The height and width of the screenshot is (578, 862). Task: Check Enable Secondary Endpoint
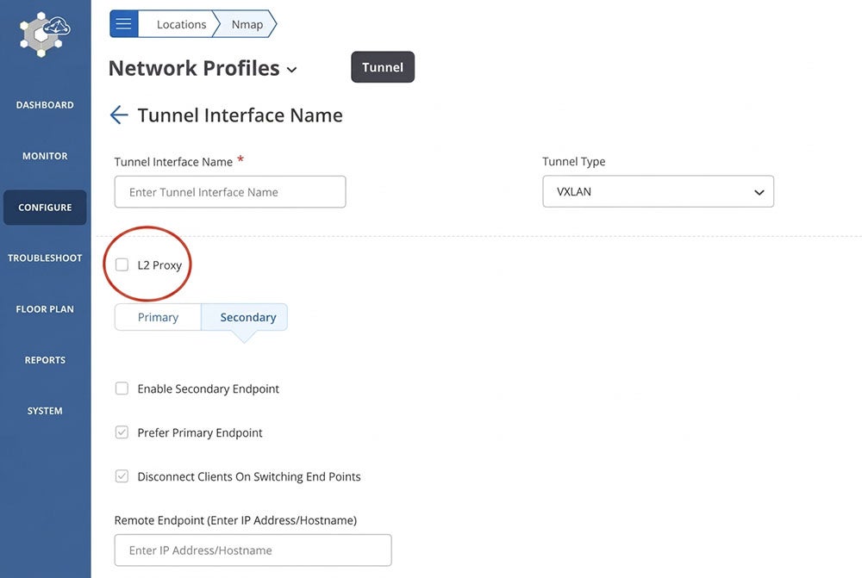(x=122, y=388)
